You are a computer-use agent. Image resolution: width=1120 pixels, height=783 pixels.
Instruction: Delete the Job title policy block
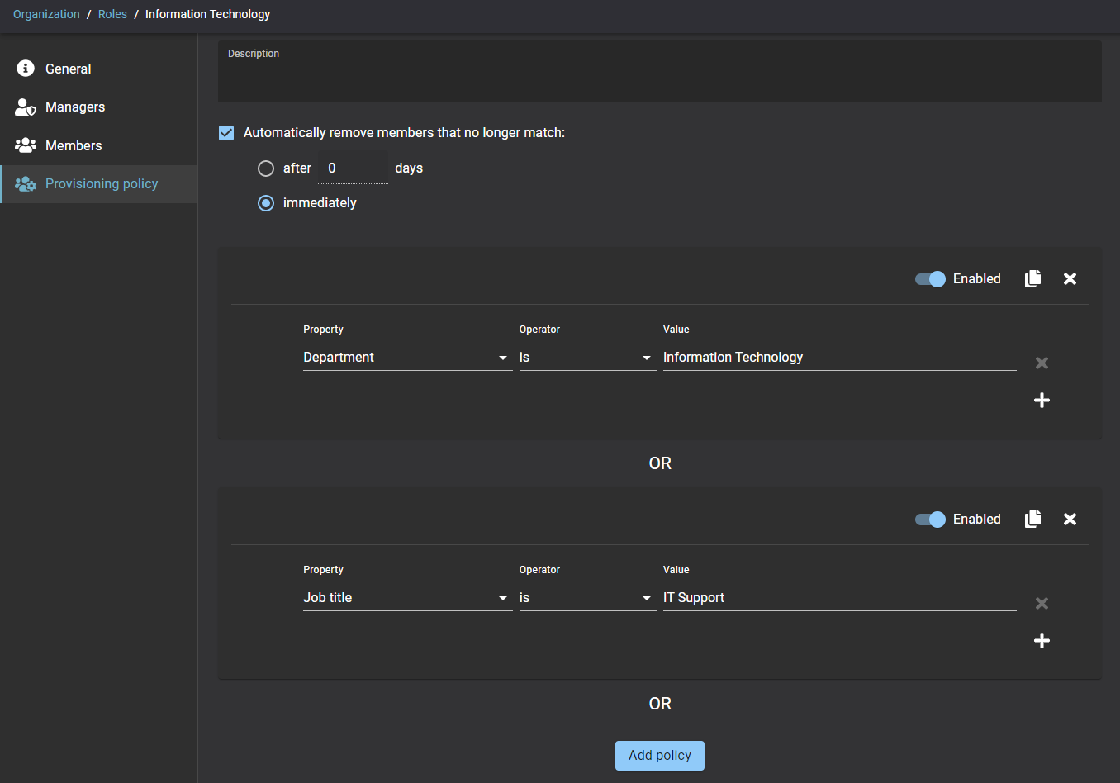(1070, 520)
